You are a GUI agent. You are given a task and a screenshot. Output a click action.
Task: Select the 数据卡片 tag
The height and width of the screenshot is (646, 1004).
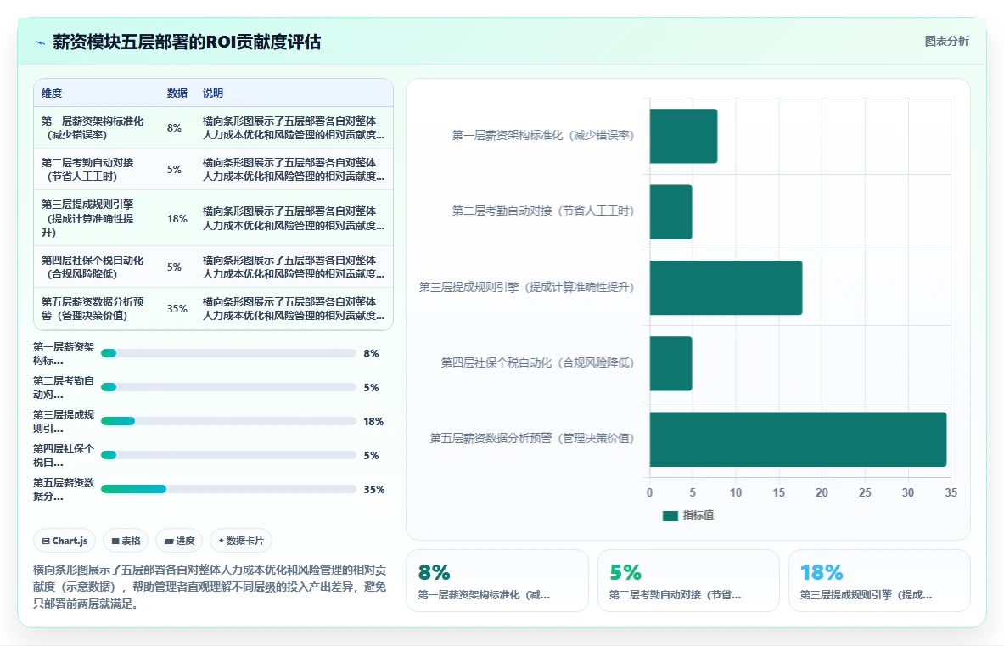pos(241,541)
